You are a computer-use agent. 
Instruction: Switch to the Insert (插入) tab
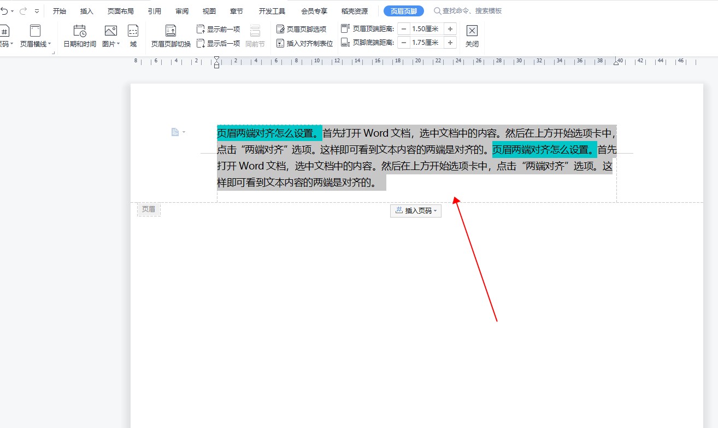point(87,11)
